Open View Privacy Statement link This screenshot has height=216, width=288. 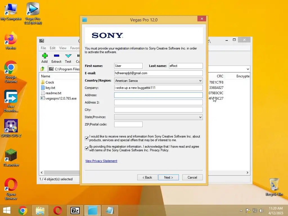tap(101, 161)
